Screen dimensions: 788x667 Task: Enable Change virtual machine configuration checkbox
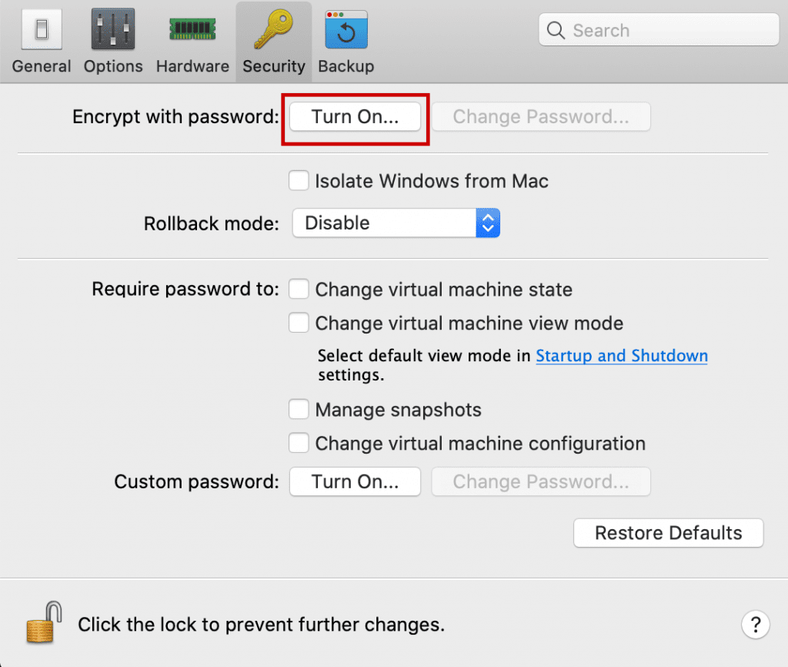tap(299, 443)
